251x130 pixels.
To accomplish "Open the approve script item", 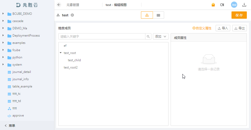I will pos(18,115).
